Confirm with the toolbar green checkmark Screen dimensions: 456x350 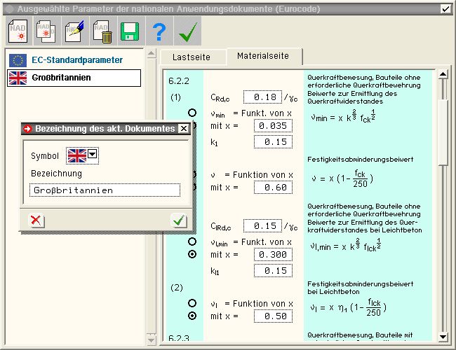(187, 31)
